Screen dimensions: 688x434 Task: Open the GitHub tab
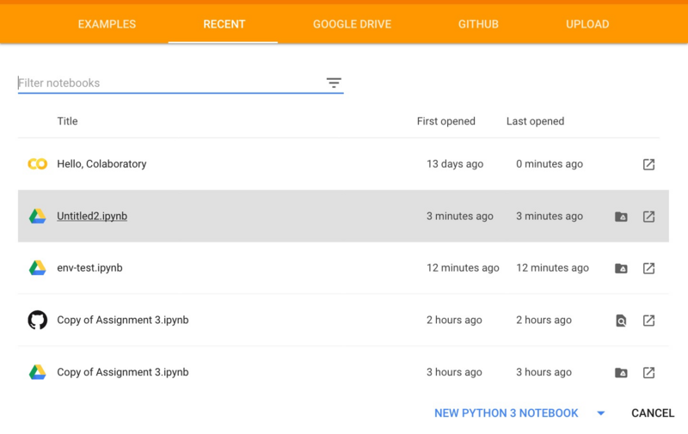click(x=478, y=24)
